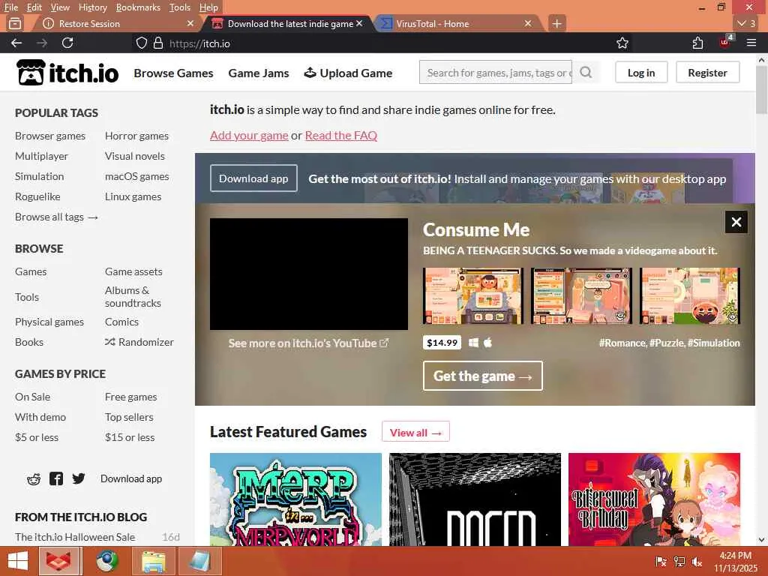Open the Tools menu
768x576 pixels.
point(180,7)
